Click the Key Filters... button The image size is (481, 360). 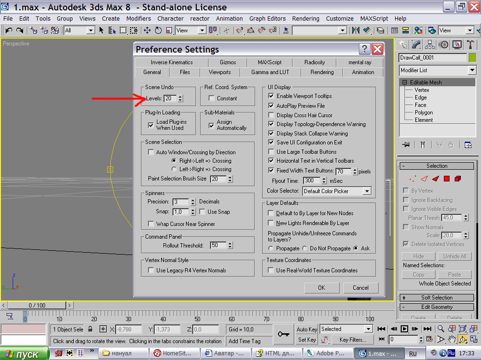353,340
